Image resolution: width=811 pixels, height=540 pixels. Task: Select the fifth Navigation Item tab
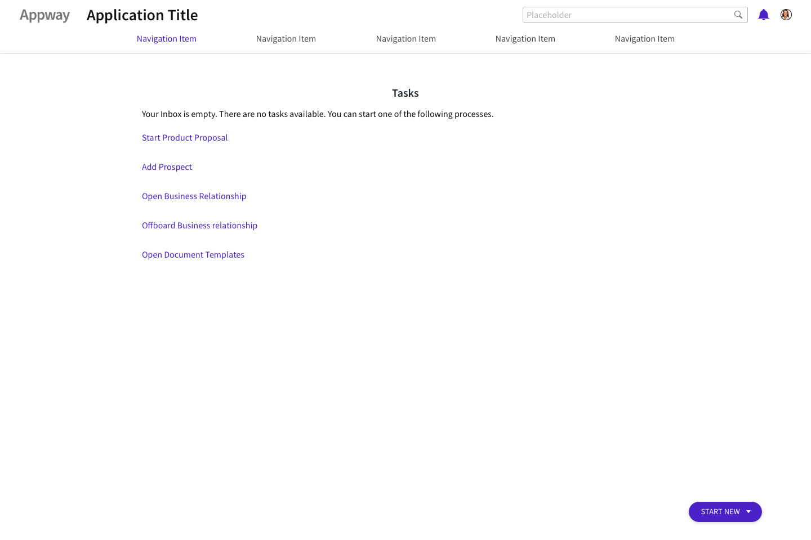coord(644,39)
